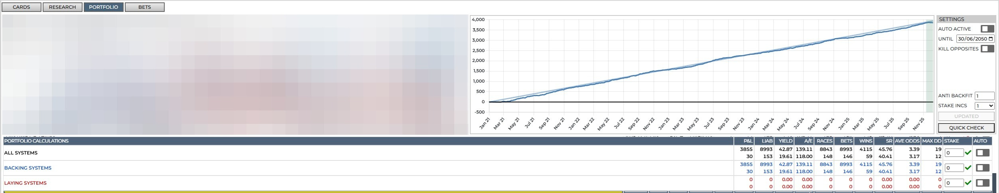Toggle the AUTO ACTIVE switch
The height and width of the screenshot is (193, 999).
(987, 29)
